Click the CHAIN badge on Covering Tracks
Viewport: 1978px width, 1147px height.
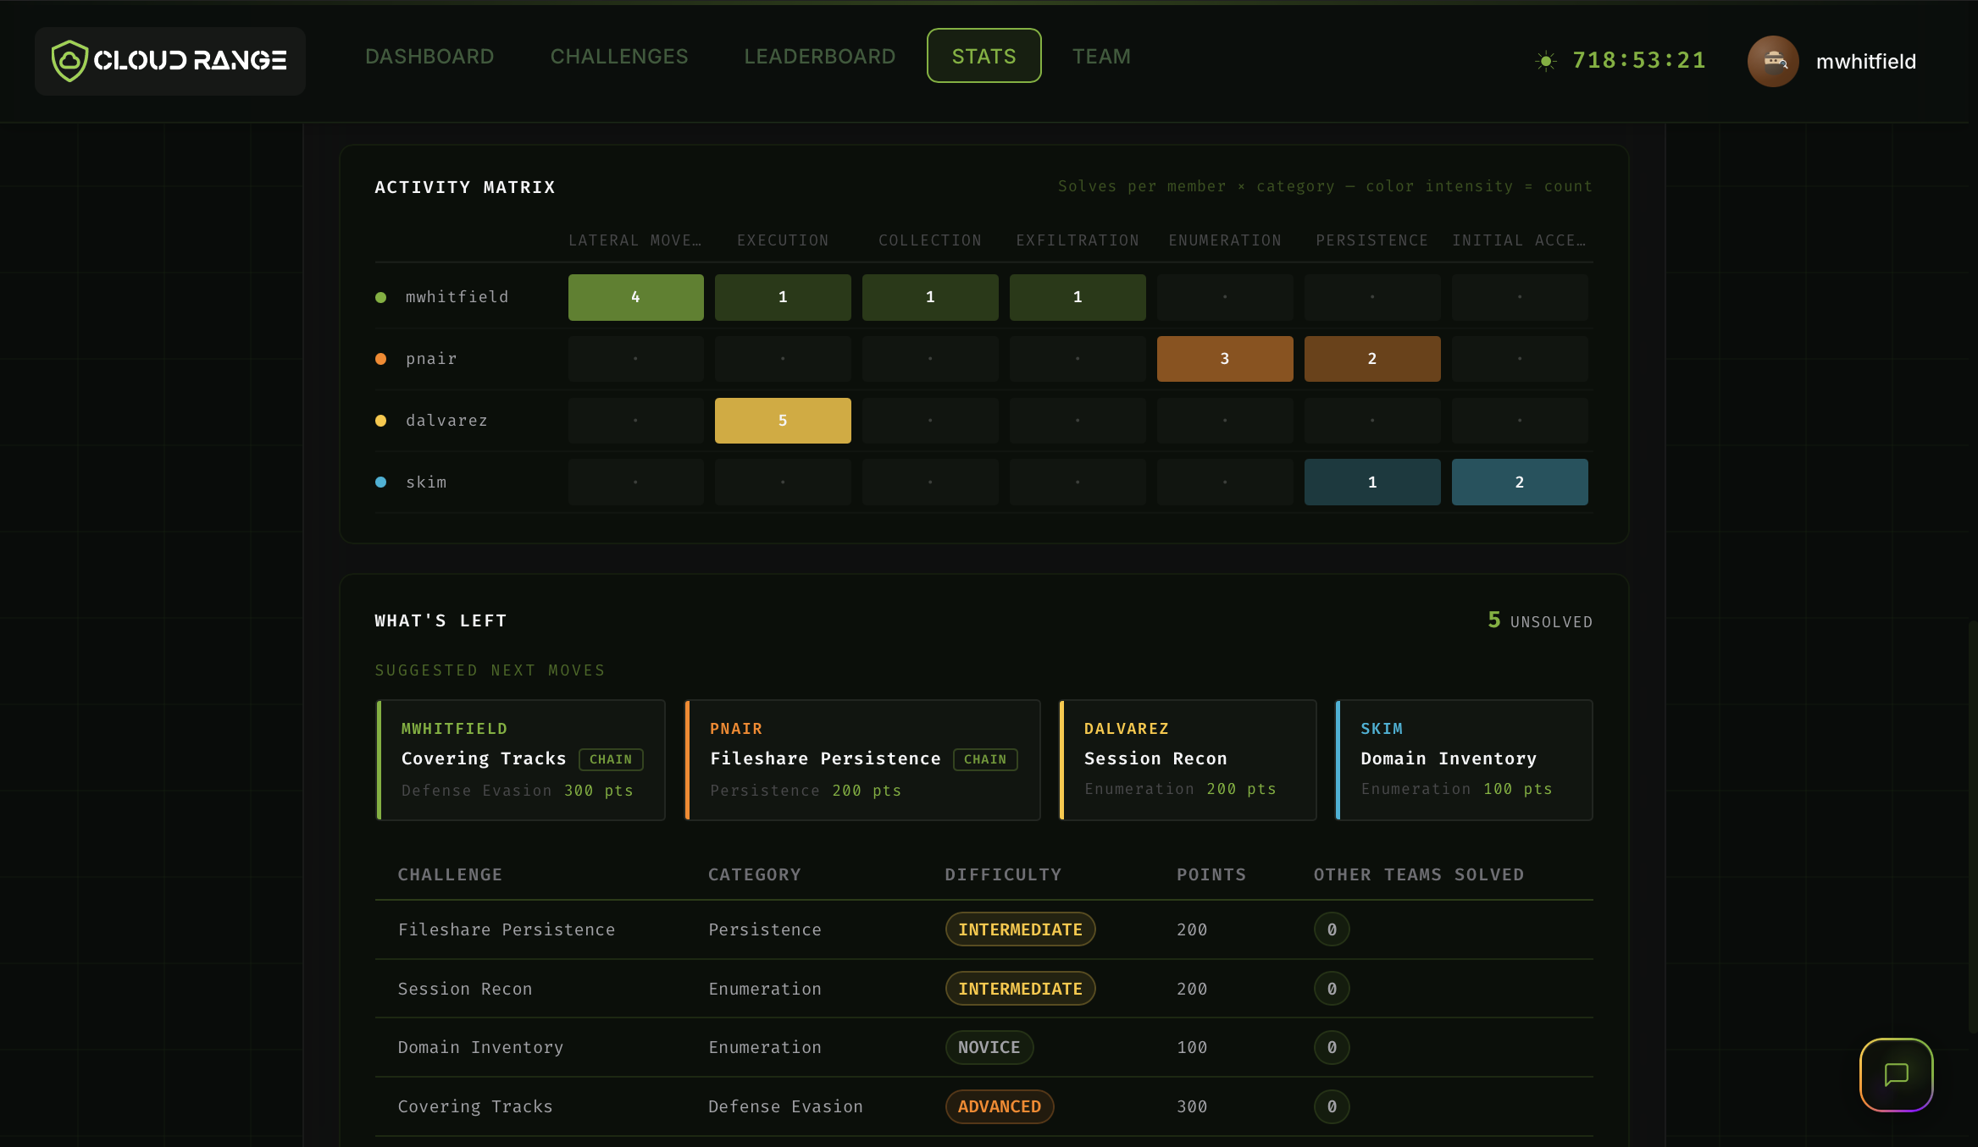coord(611,759)
